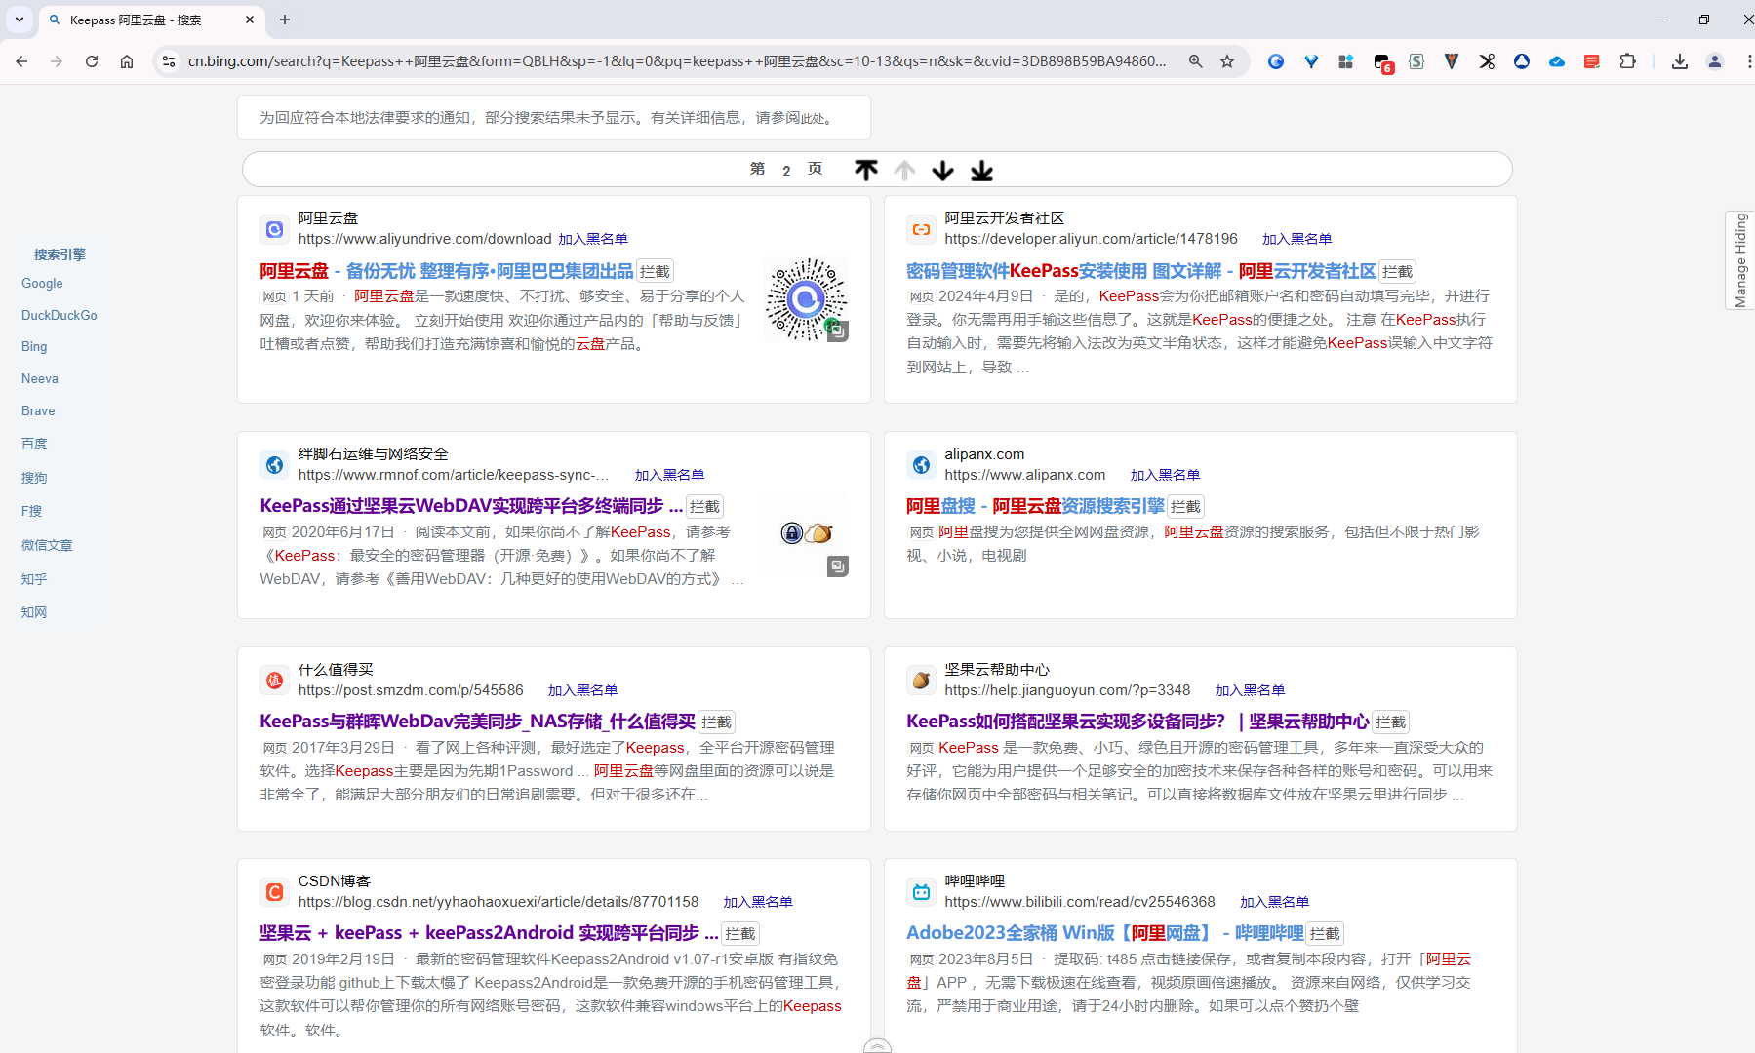
Task: Open KeePass如何搭配坚果云 result title
Action: point(1137,721)
